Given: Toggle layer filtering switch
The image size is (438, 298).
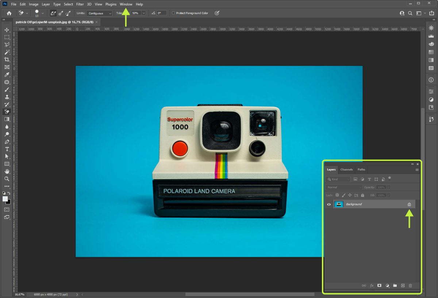Looking at the screenshot, I should tap(389, 178).
